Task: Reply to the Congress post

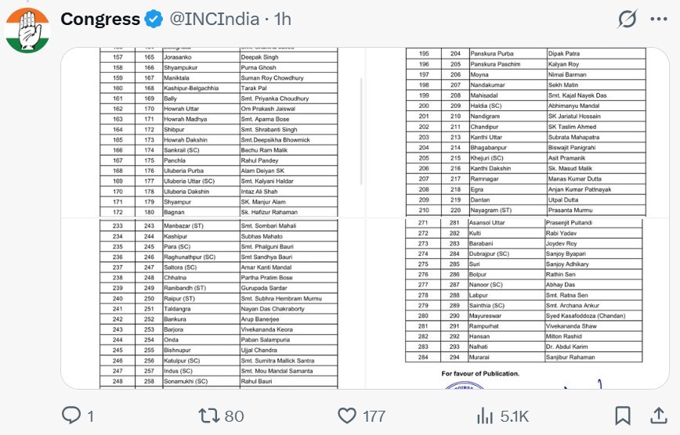Action: tap(72, 415)
